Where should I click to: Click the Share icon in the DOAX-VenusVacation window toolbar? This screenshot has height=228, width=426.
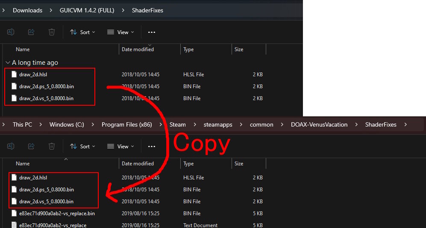31,146
